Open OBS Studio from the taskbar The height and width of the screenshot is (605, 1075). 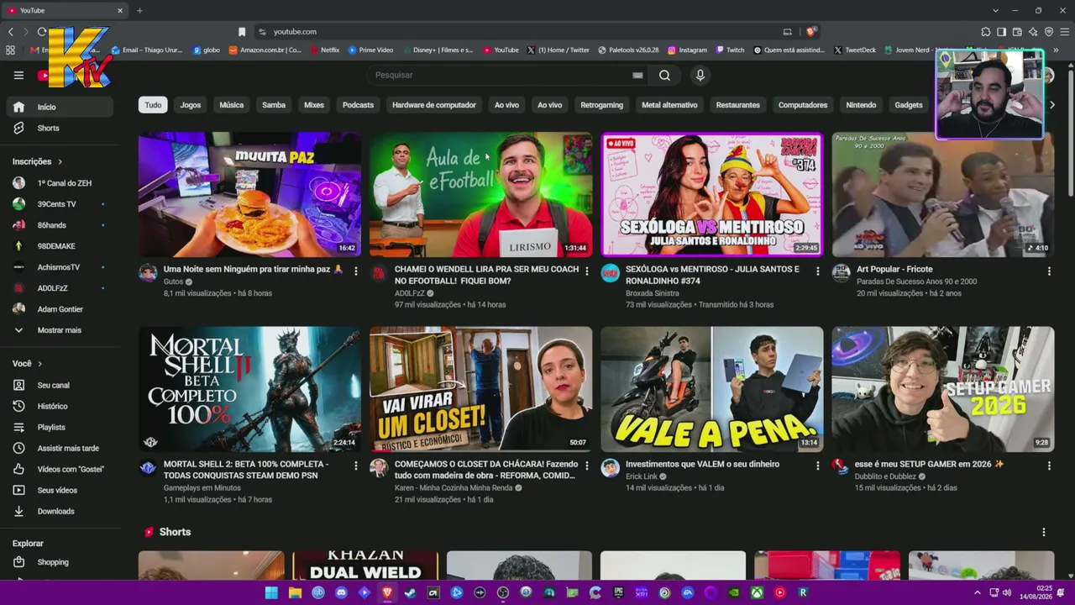[503, 592]
